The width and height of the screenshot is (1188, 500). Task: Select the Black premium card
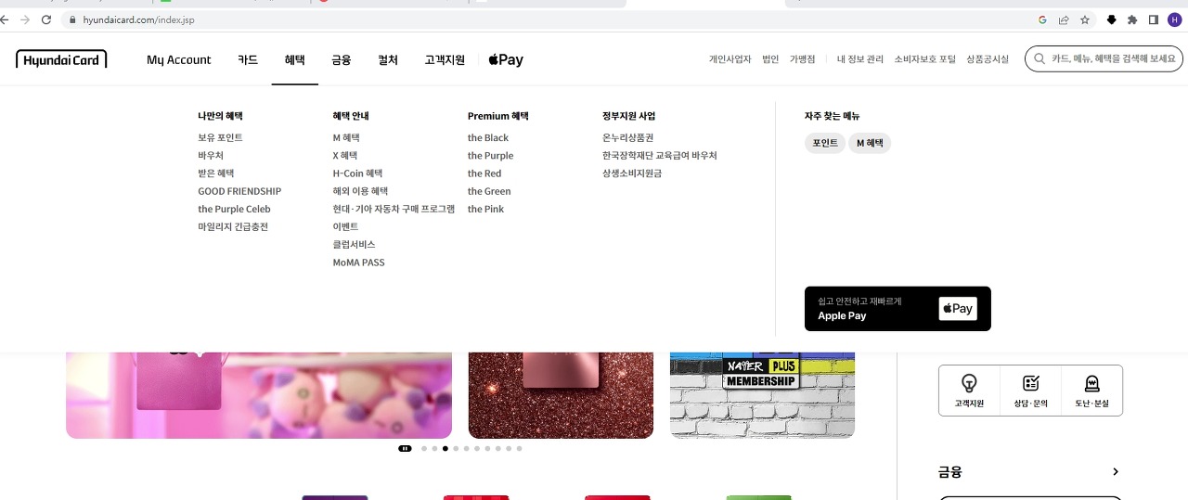pyautogui.click(x=488, y=137)
